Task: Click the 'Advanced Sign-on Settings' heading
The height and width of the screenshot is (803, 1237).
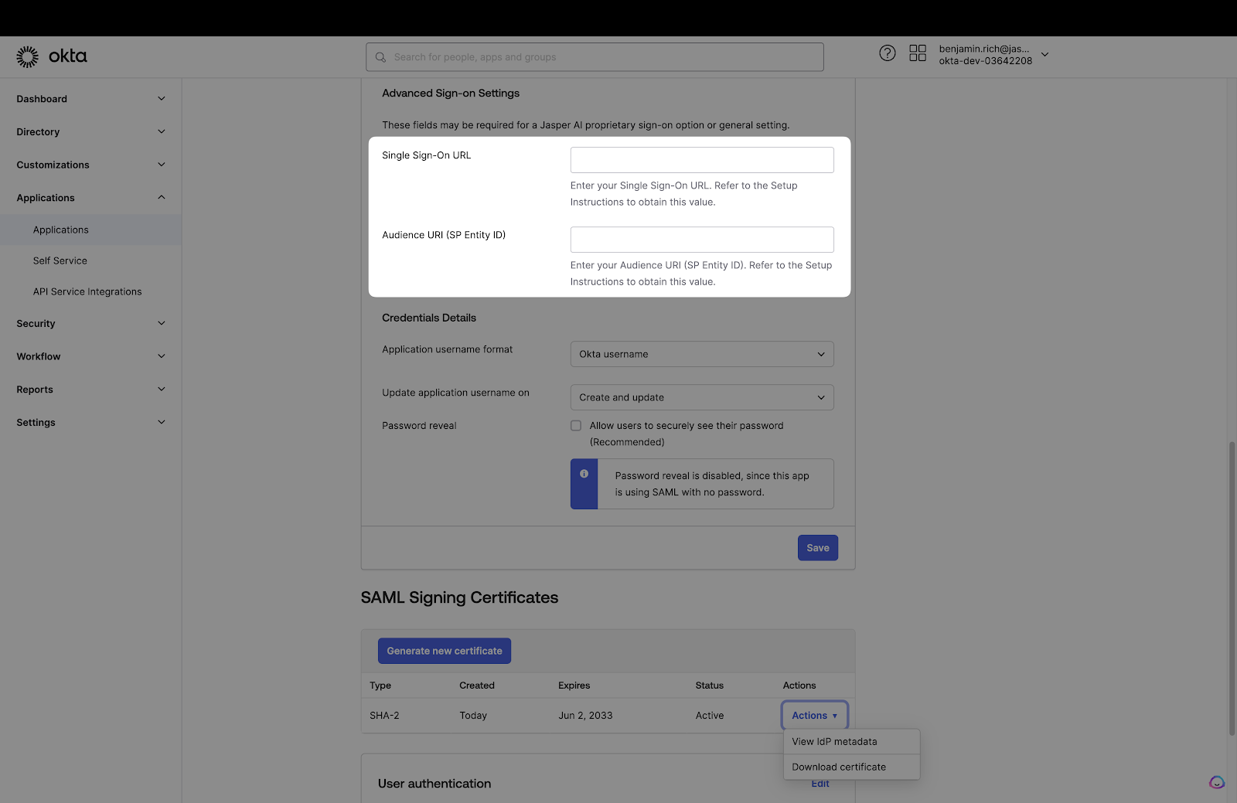Action: coord(451,94)
